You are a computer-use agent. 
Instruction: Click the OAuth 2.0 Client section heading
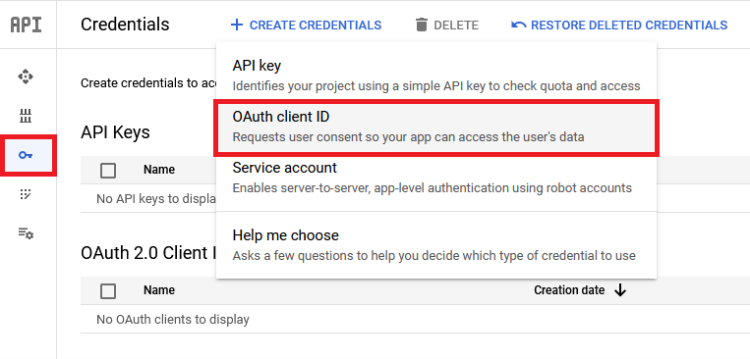pos(147,253)
